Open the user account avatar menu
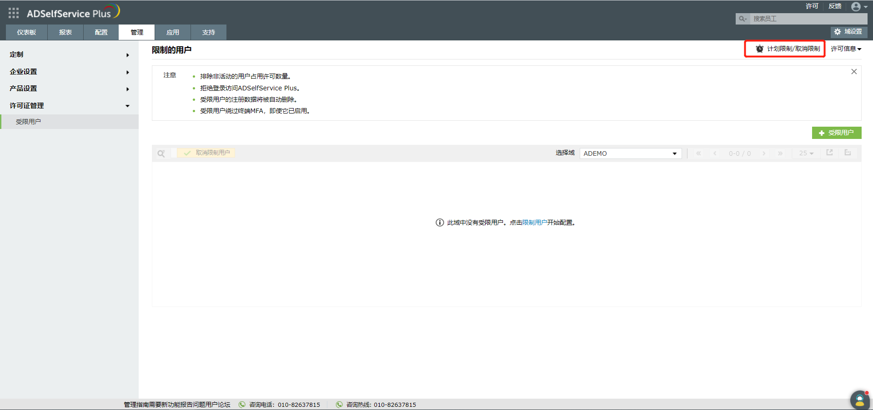 [x=859, y=7]
